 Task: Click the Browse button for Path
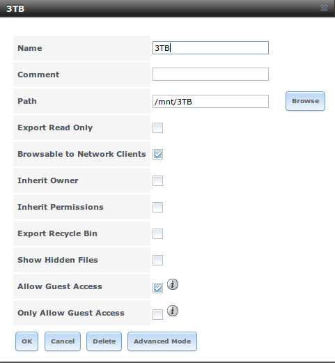point(305,101)
